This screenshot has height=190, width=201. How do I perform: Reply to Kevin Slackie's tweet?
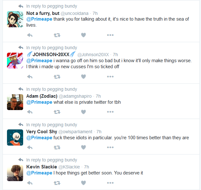[30, 183]
